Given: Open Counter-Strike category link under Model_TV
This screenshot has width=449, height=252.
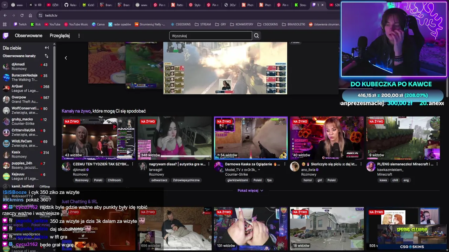Looking at the screenshot, I should [x=236, y=174].
